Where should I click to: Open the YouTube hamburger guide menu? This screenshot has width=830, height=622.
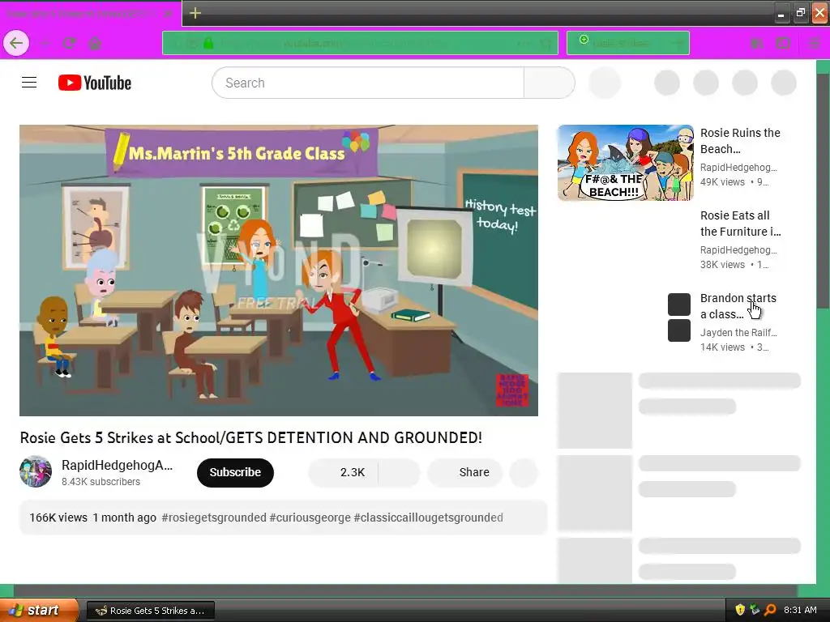29,83
